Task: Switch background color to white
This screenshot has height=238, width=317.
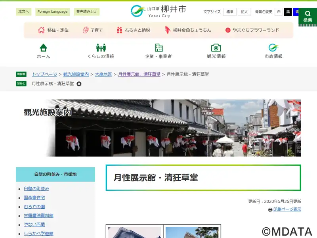Action: [x=279, y=12]
